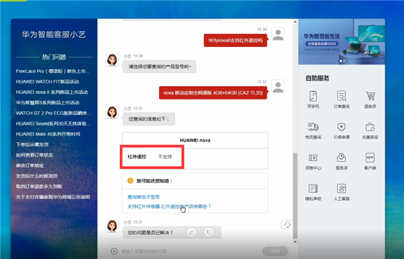Open 物流查询 delivery truck icon
Viewport: 404px width, 259px height.
point(313,127)
